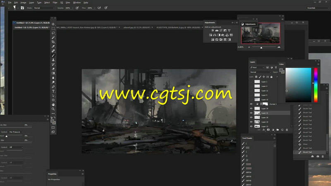Select the Dodge tool
Image resolution: width=331 pixels, height=186 pixels.
[x=53, y=82]
